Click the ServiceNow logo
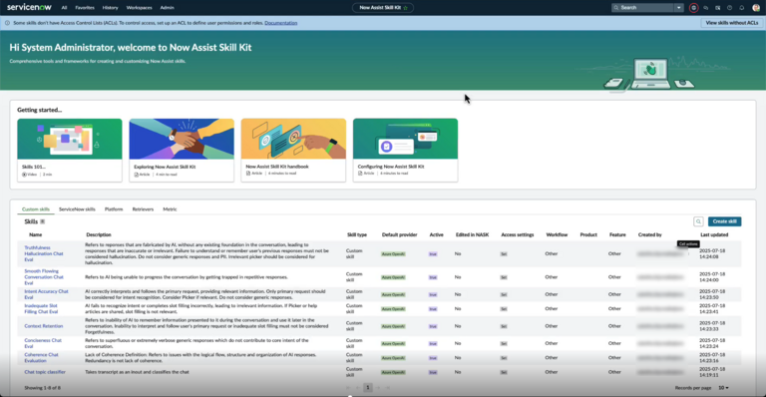This screenshot has height=397, width=766. point(29,7)
